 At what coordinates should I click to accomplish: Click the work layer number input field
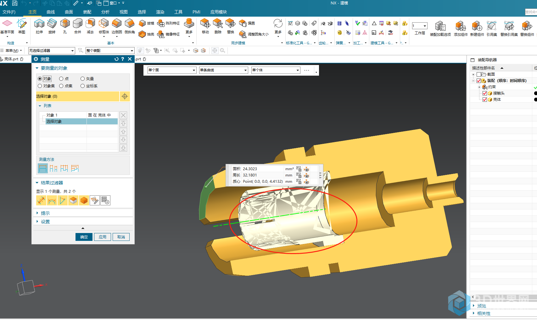click(x=417, y=26)
